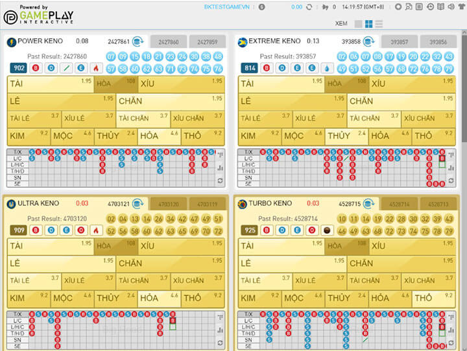Bet on TÀI in Extreme Keno
This screenshot has width=467, height=351.
coord(281,84)
